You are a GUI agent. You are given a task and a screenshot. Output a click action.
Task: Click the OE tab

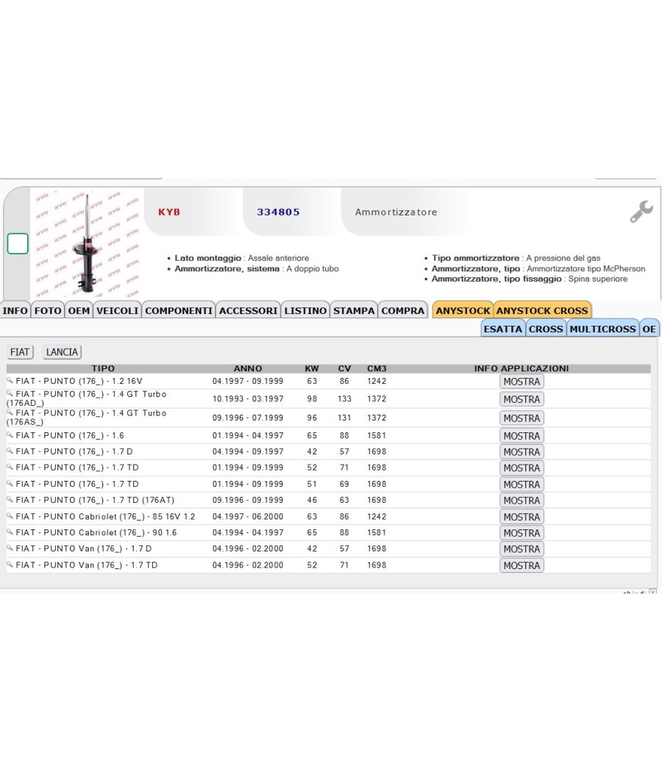point(649,329)
